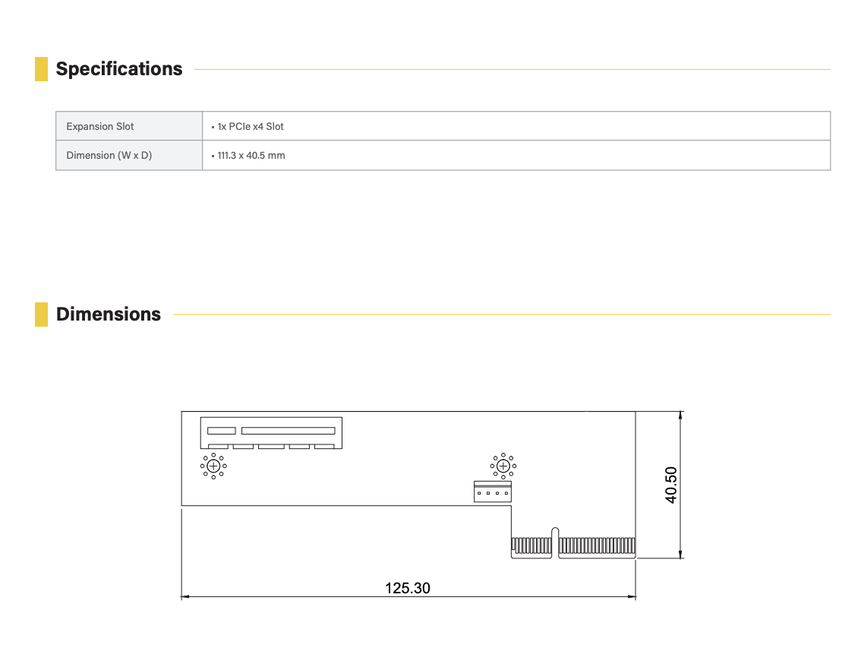Click the 40.50 height dimension label
The width and height of the screenshot is (861, 667).
tap(671, 485)
